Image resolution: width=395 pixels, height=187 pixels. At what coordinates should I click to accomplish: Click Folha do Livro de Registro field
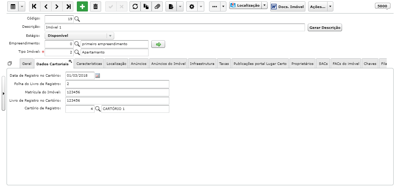coord(117,84)
